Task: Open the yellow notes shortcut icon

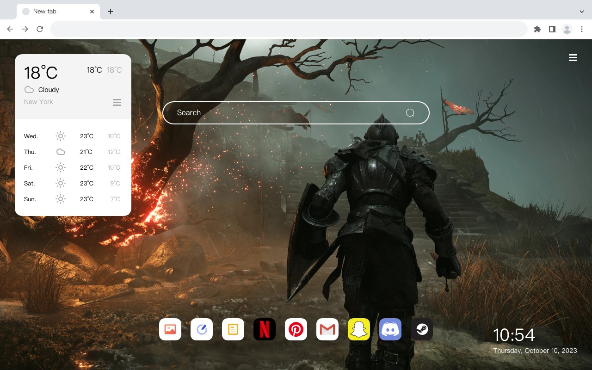Action: [x=233, y=329]
